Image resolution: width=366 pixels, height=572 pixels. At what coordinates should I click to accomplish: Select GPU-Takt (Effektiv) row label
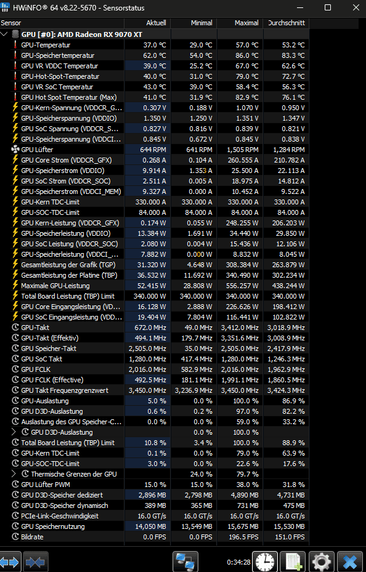tap(50, 338)
